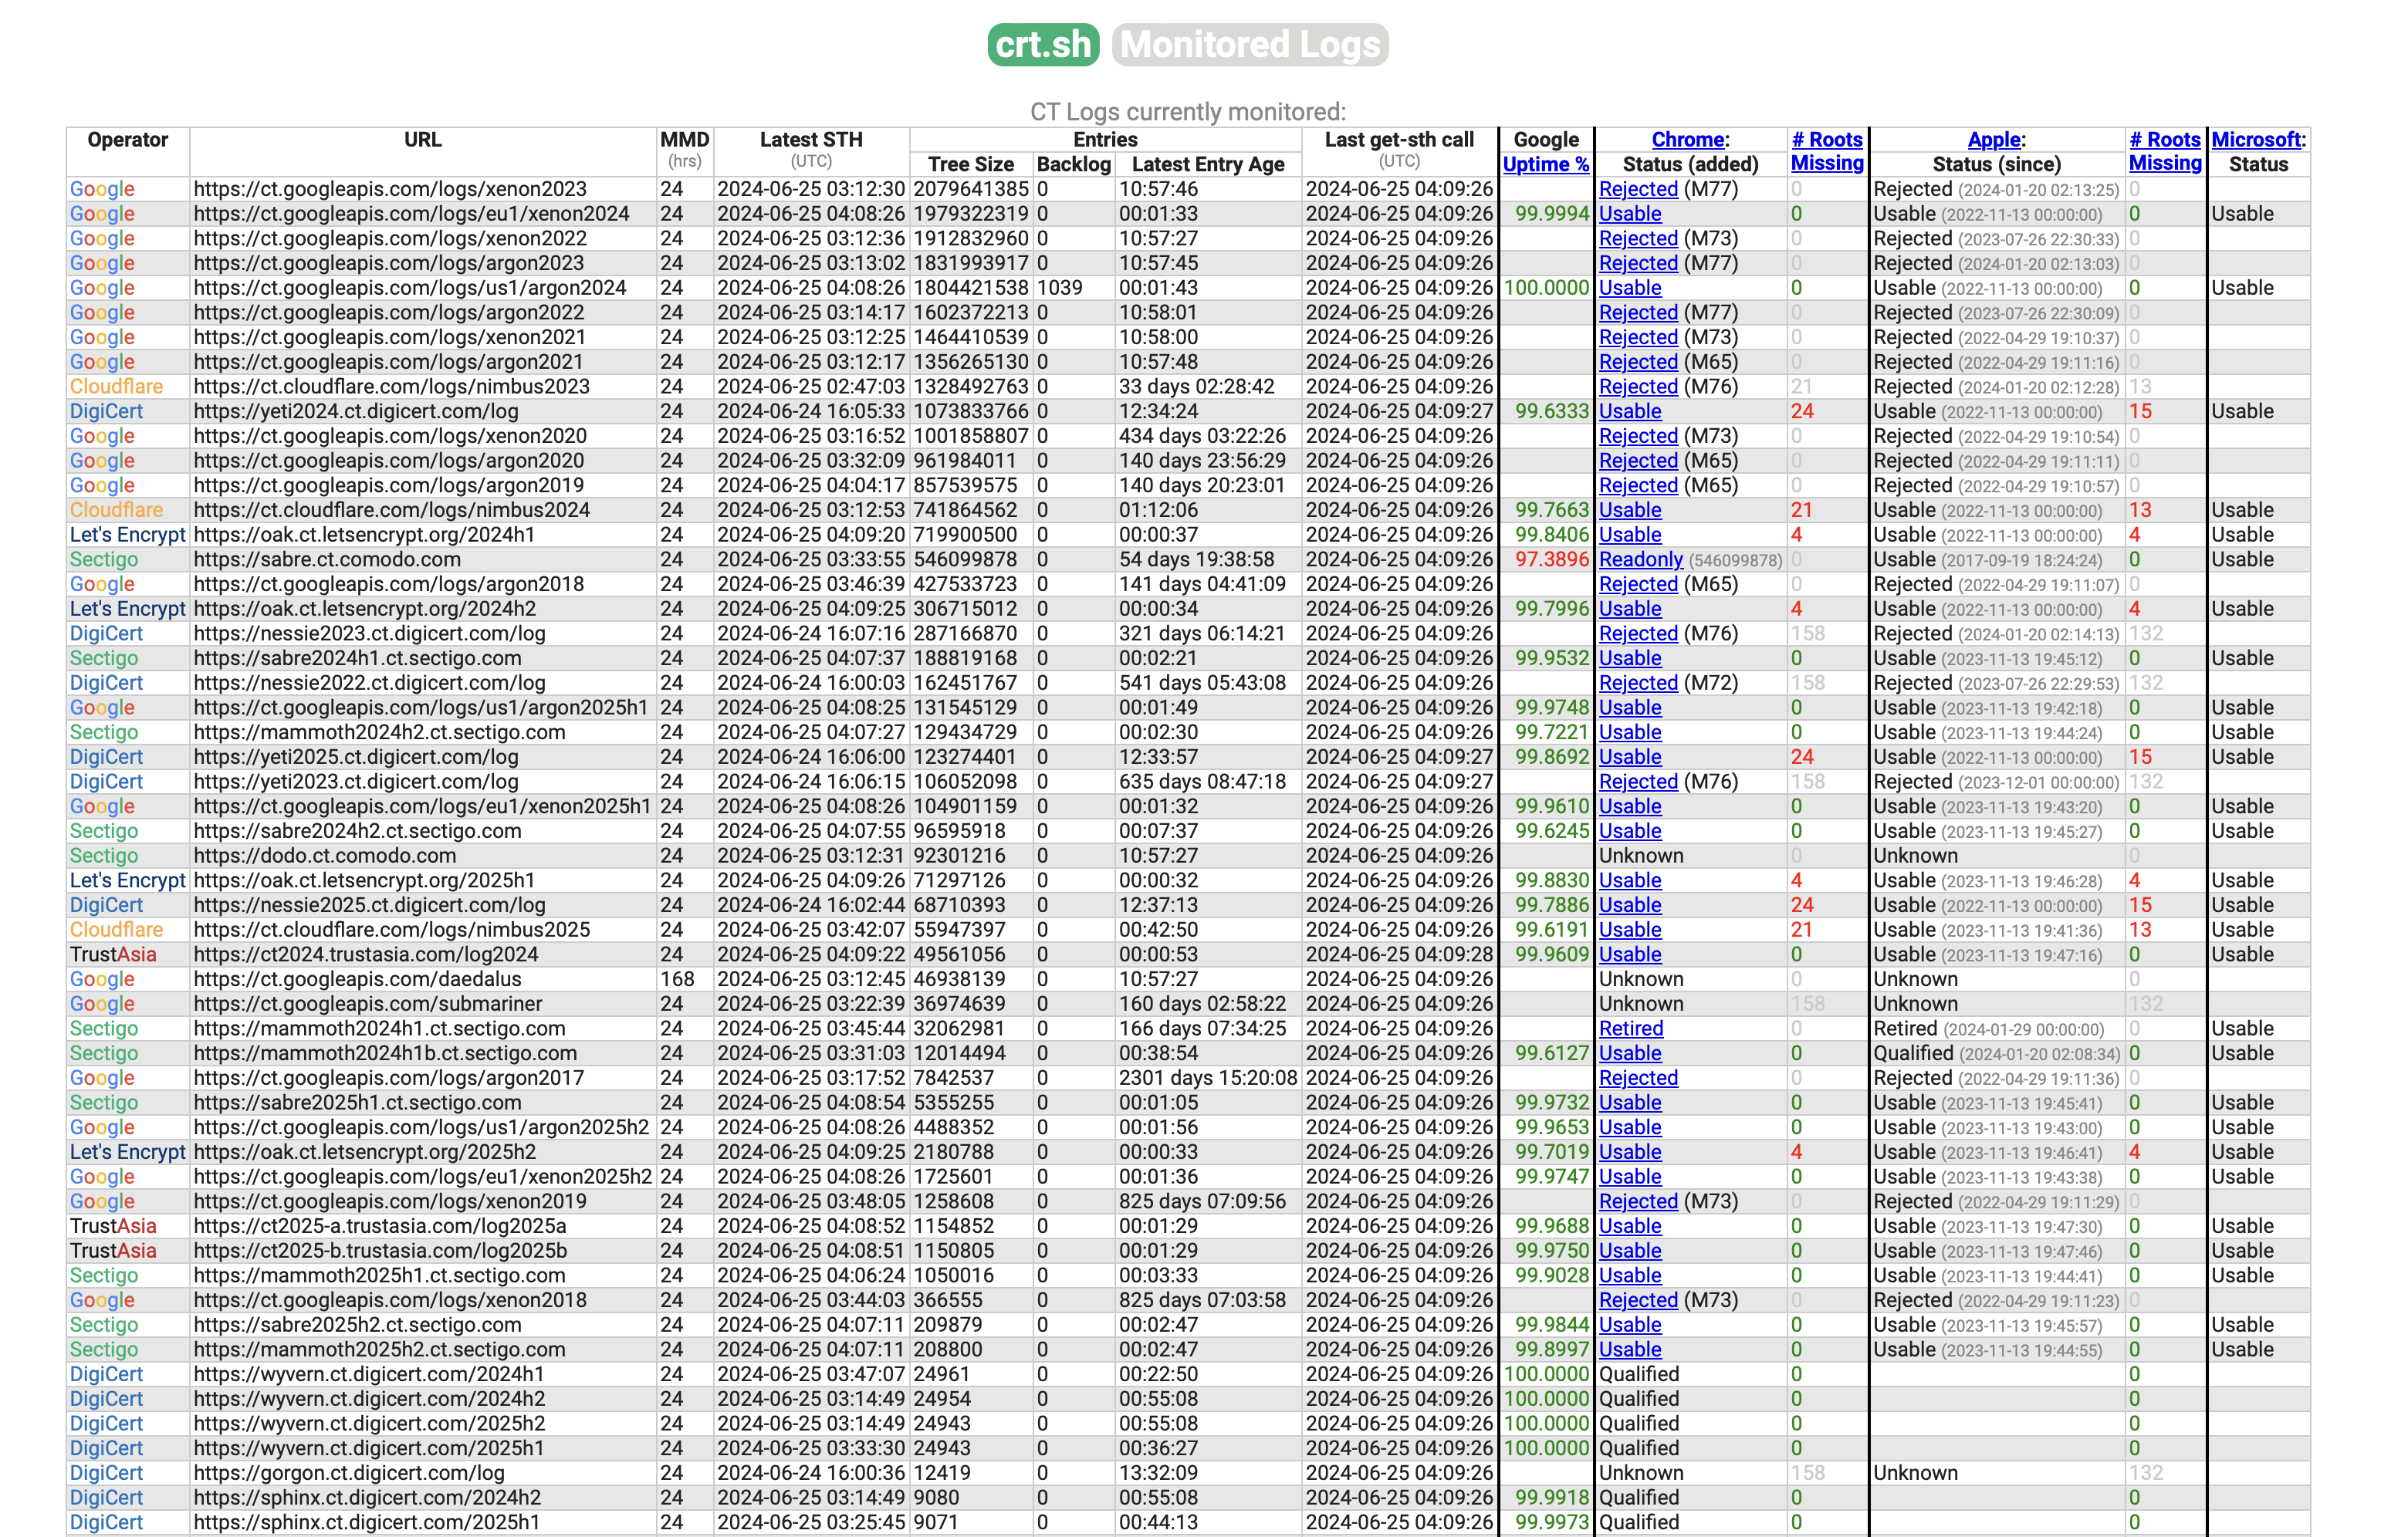The height and width of the screenshot is (1537, 2408).
Task: Open the Google Uptime % header link
Action: [1545, 164]
